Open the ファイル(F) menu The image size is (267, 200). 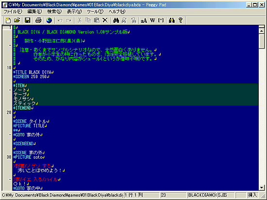click(x=13, y=12)
